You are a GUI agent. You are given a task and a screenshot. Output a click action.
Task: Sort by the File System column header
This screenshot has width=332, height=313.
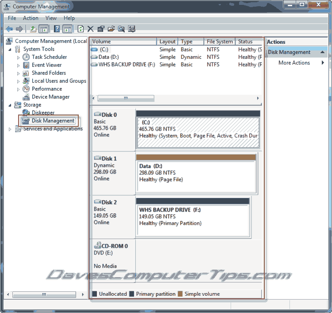tap(220, 42)
